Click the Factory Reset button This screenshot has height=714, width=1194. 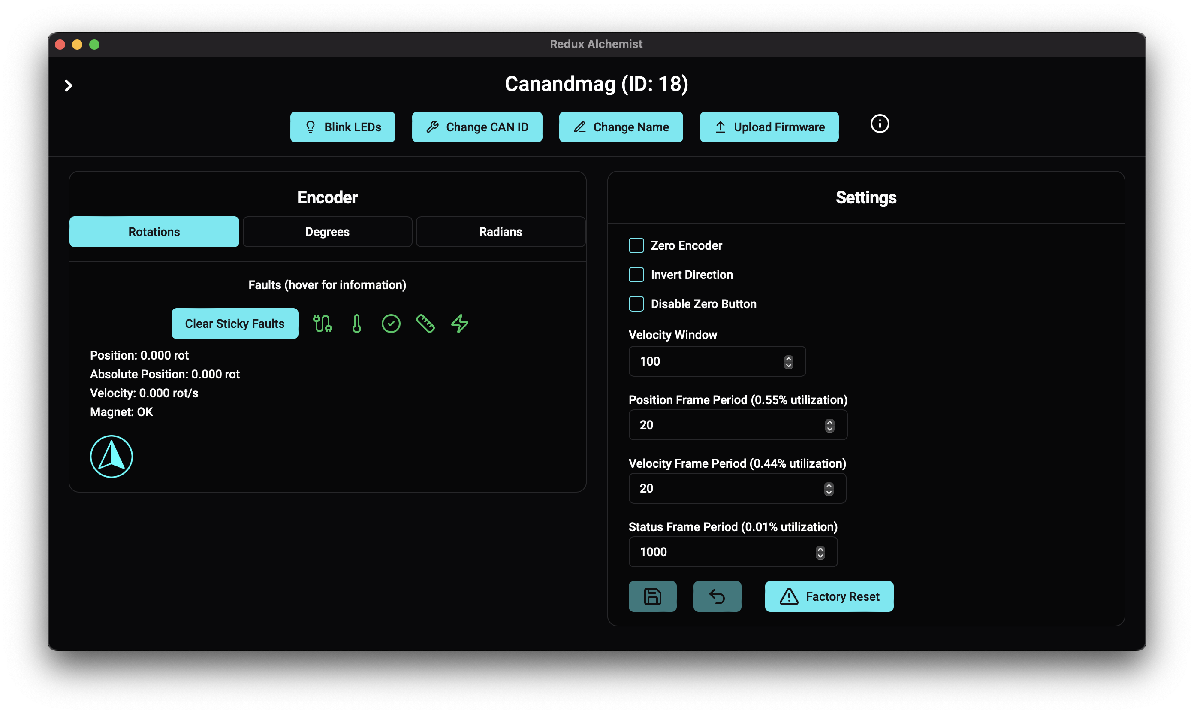click(x=829, y=596)
